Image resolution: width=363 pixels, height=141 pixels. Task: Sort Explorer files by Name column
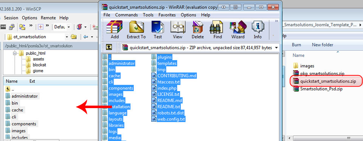tap(298, 55)
